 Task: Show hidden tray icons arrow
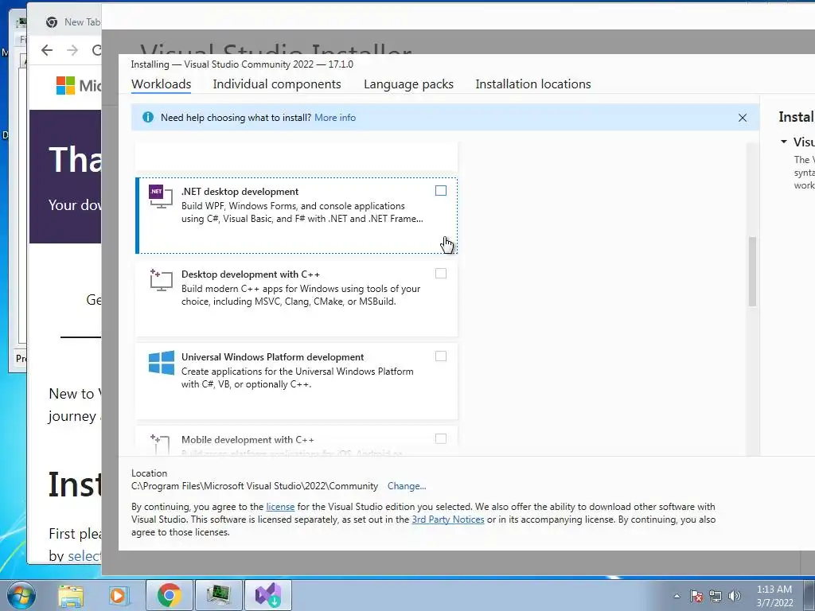pyautogui.click(x=677, y=596)
